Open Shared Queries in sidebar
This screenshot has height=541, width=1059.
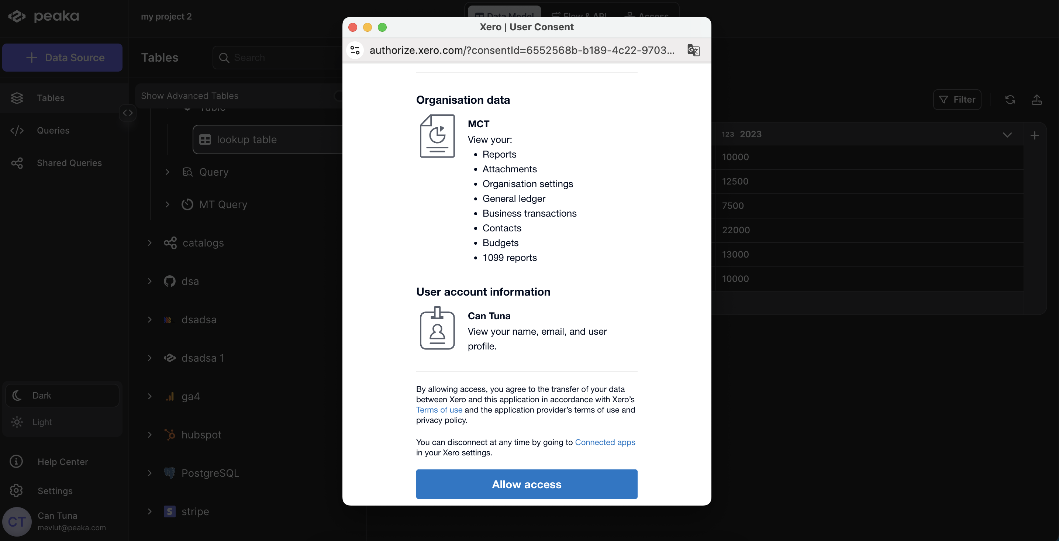coord(64,163)
